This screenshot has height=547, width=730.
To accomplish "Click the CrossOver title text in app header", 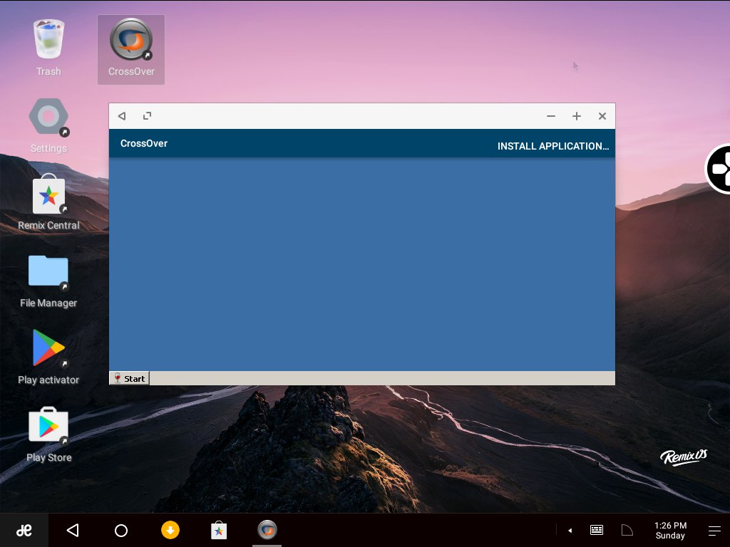I will (x=144, y=143).
